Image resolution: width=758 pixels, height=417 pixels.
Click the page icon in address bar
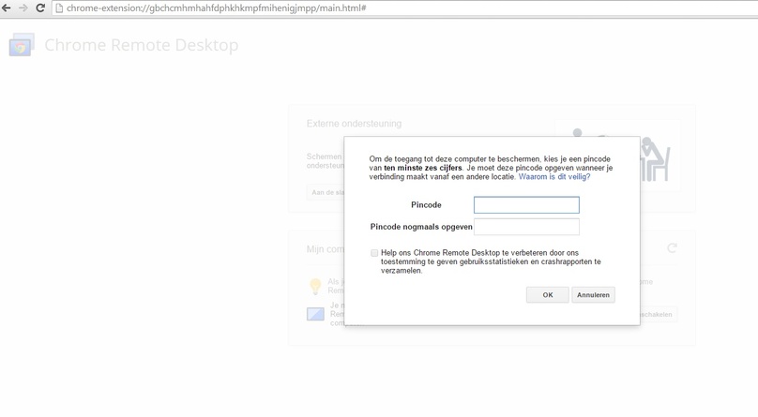pos(59,8)
